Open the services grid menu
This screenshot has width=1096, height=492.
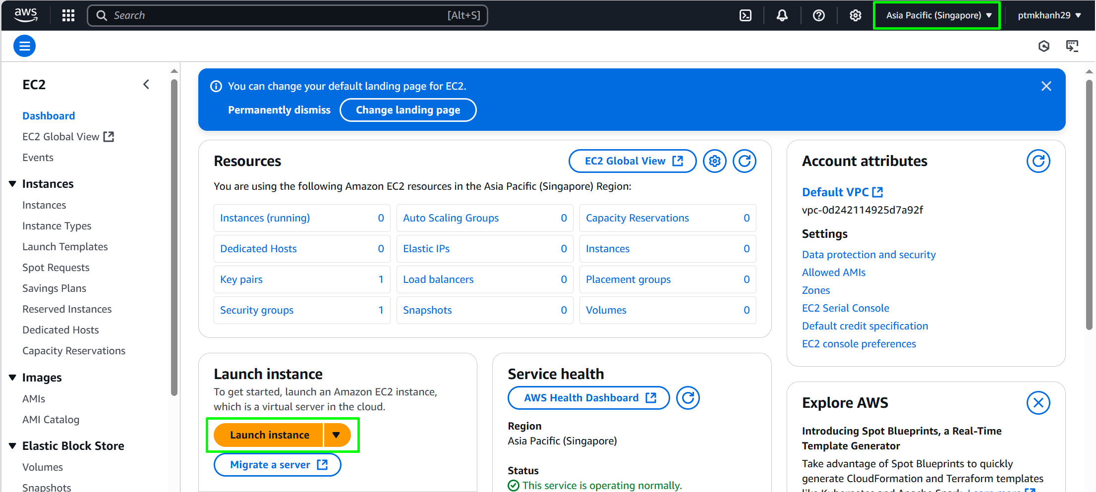tap(68, 15)
